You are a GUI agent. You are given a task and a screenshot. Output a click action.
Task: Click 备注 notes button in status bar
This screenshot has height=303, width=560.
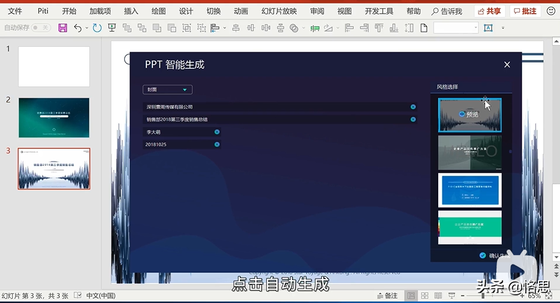click(387, 296)
